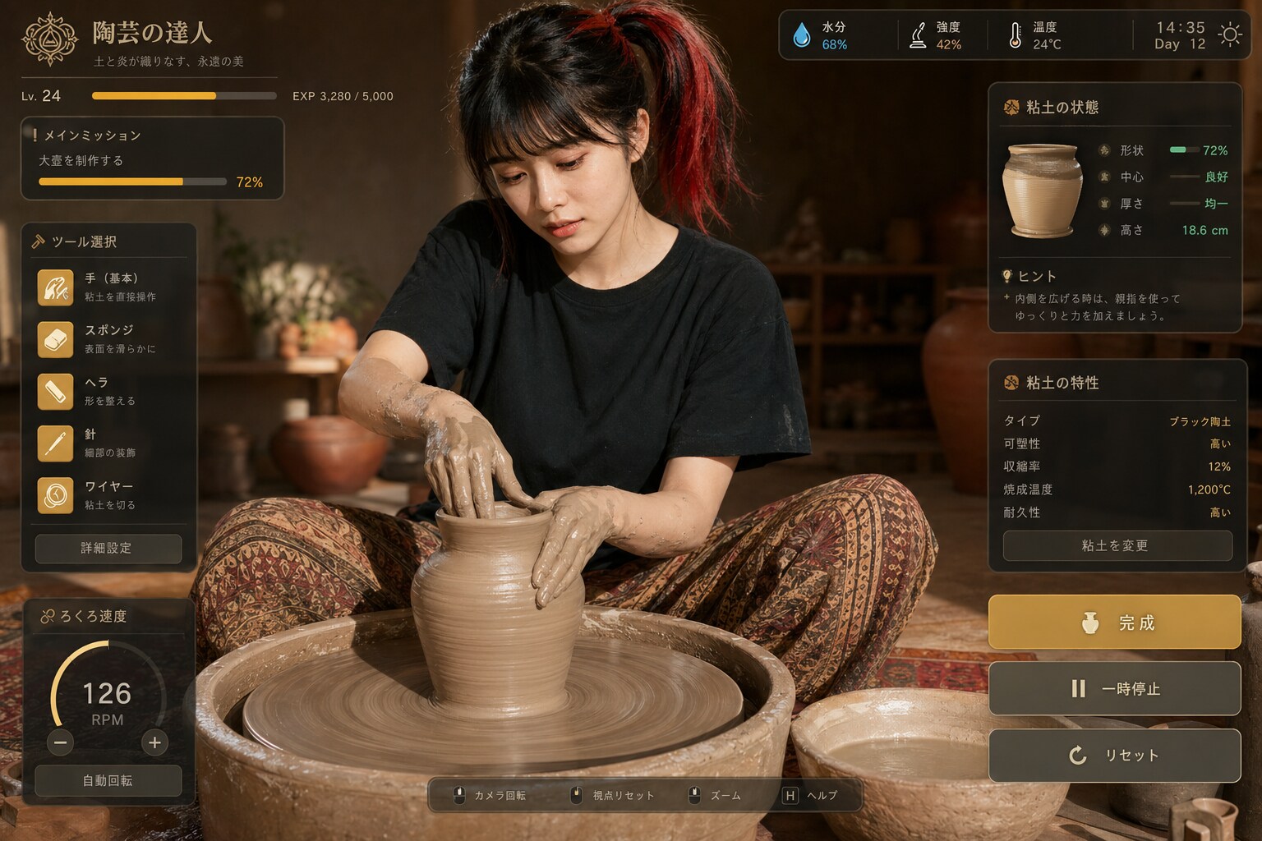Toggle 自動回転 auto rotation
Image resolution: width=1262 pixels, height=841 pixels.
108,780
